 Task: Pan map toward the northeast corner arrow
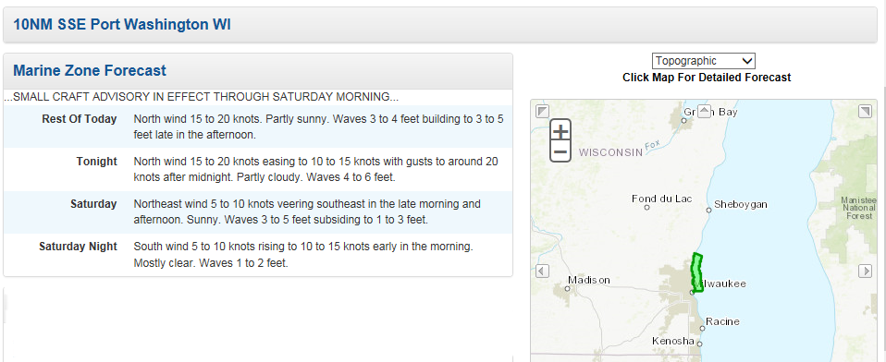[x=865, y=111]
